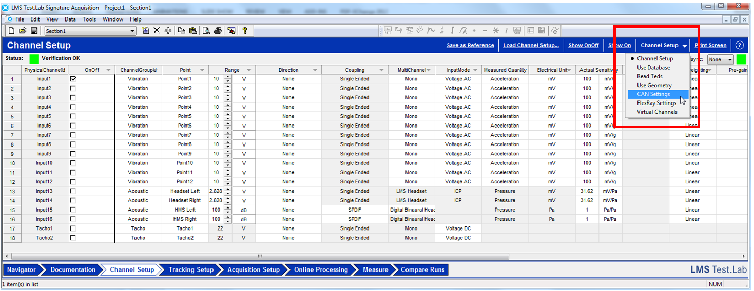The width and height of the screenshot is (754, 291).
Task: Rename section using the text cursor icon
Action: pos(168,31)
